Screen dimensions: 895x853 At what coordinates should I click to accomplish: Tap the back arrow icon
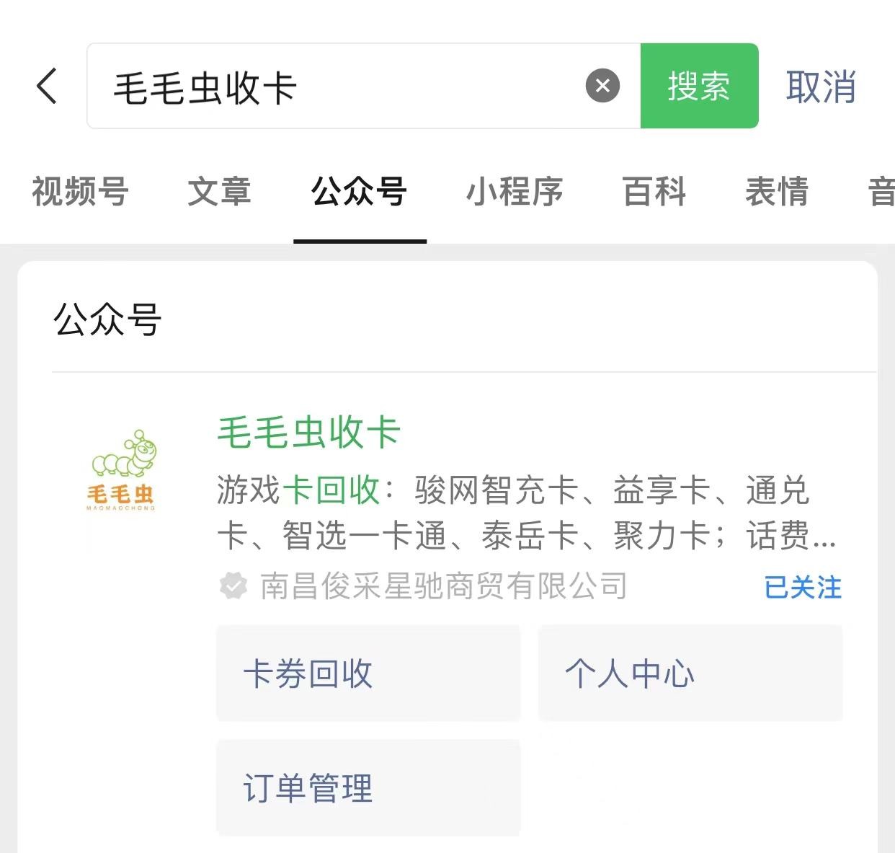(47, 87)
